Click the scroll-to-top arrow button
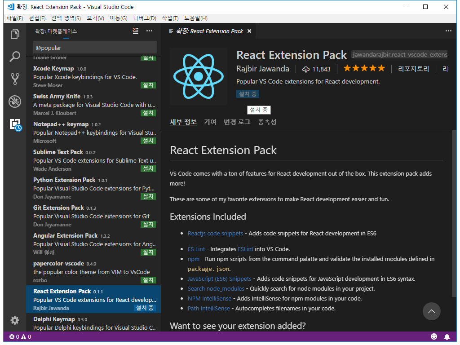The image size is (460, 345). point(431,311)
